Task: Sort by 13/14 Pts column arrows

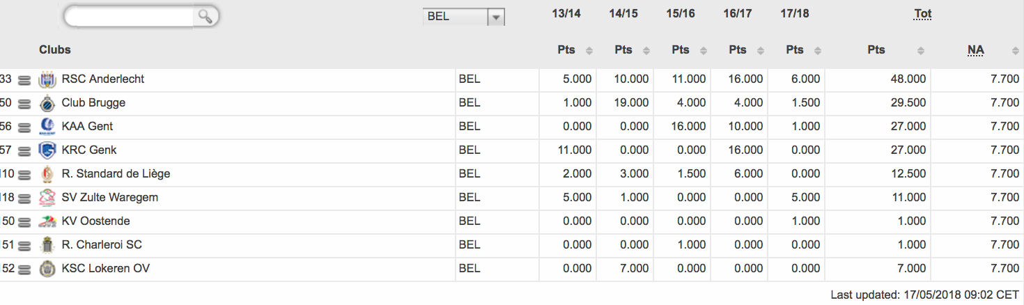Action: (589, 50)
